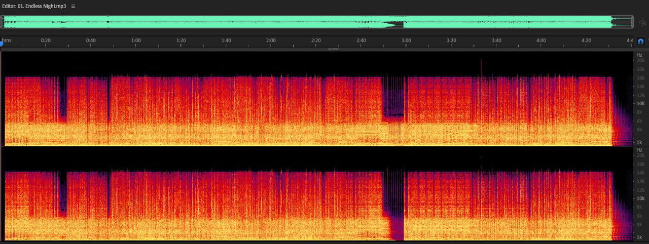Viewport: 649px width, 244px height.
Task: Click the 2:40 mark on the timeline
Action: pos(361,40)
